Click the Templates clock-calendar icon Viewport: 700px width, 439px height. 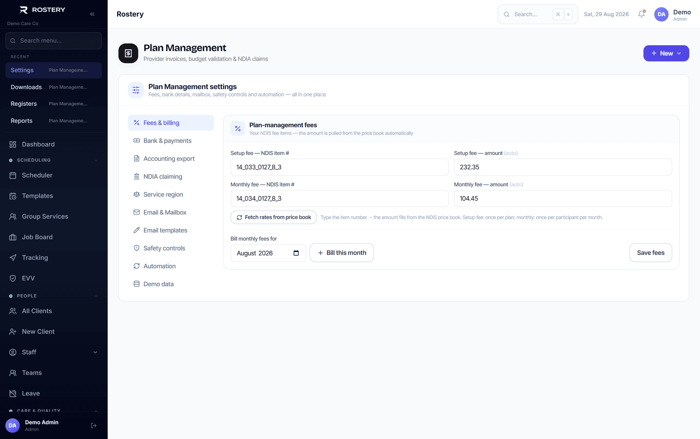point(13,196)
